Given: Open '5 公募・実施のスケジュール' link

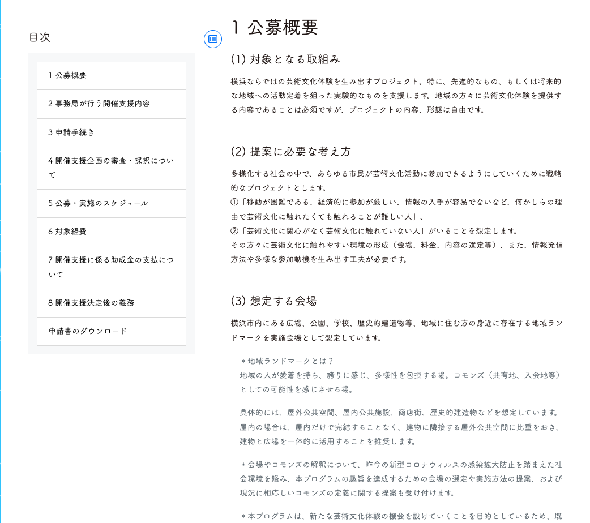Looking at the screenshot, I should pos(112,203).
